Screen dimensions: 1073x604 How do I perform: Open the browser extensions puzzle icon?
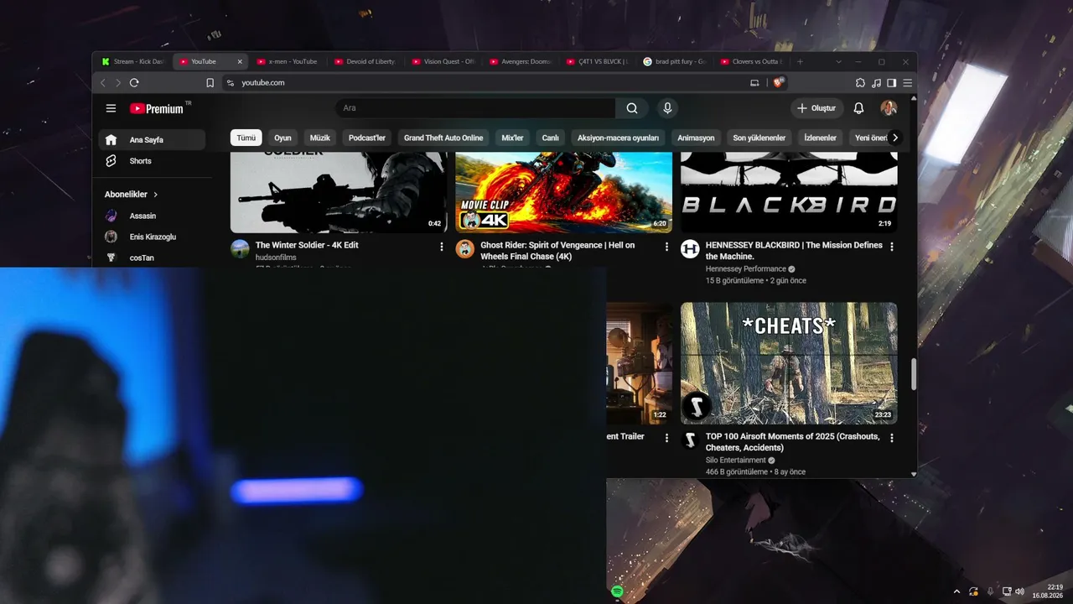[x=860, y=83]
